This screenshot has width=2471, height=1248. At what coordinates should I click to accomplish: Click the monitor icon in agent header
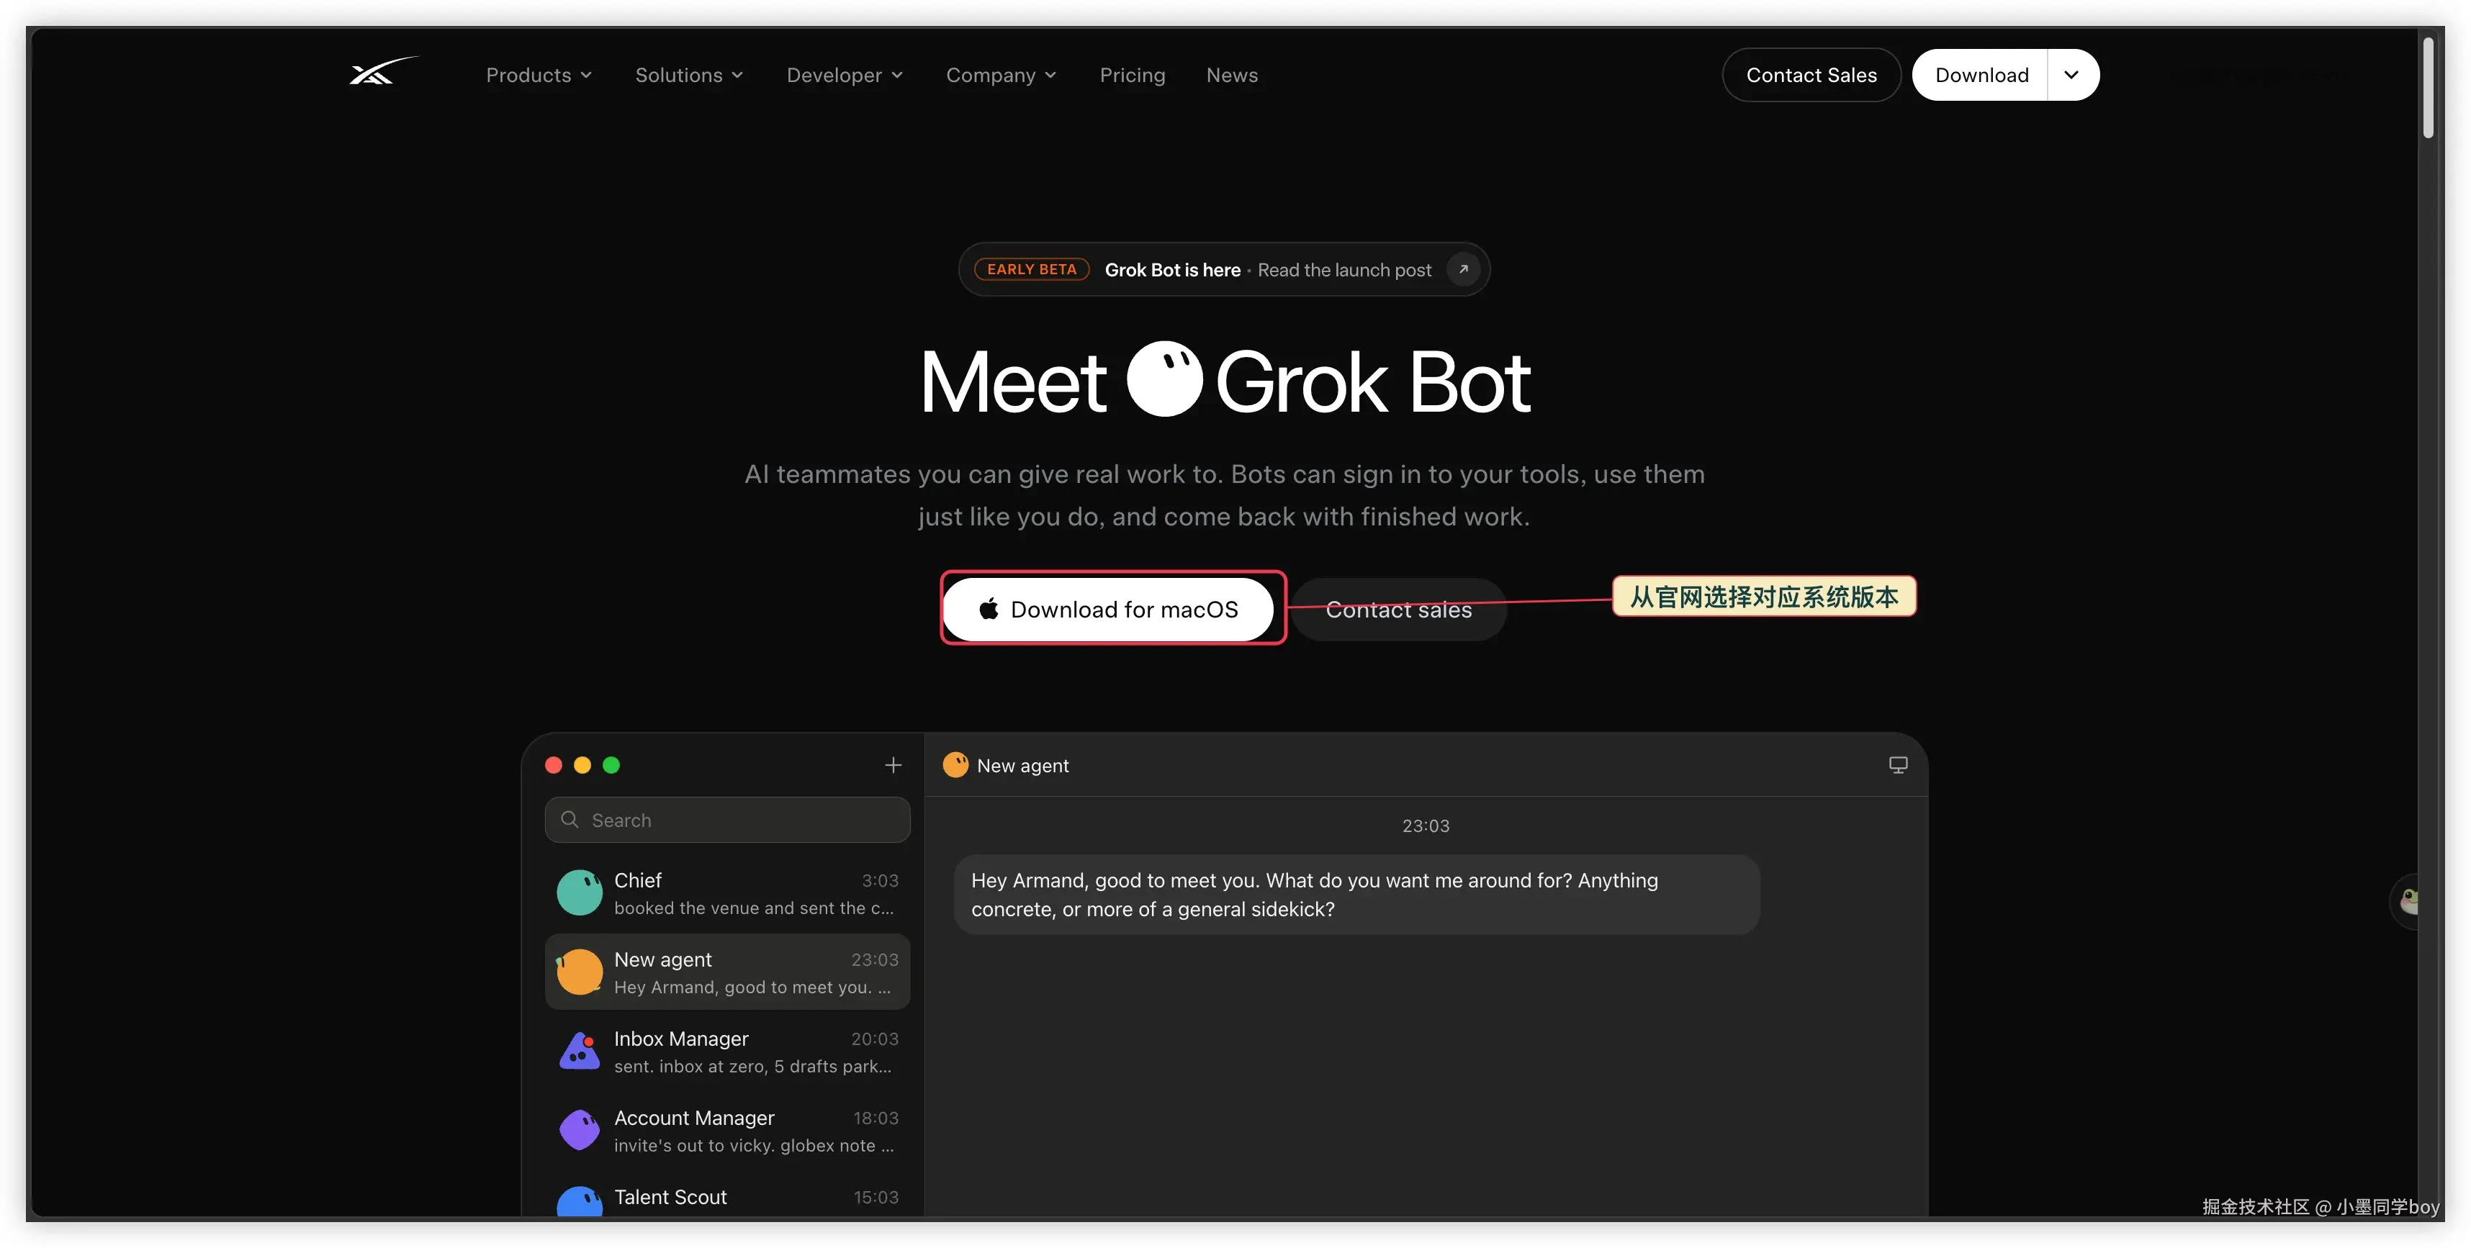(x=1897, y=765)
